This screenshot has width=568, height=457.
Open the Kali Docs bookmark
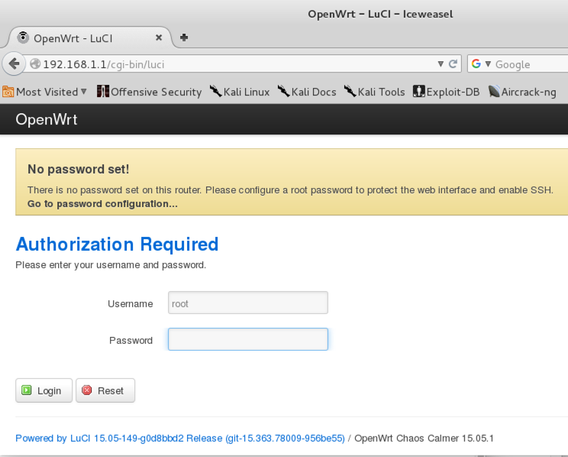[307, 92]
